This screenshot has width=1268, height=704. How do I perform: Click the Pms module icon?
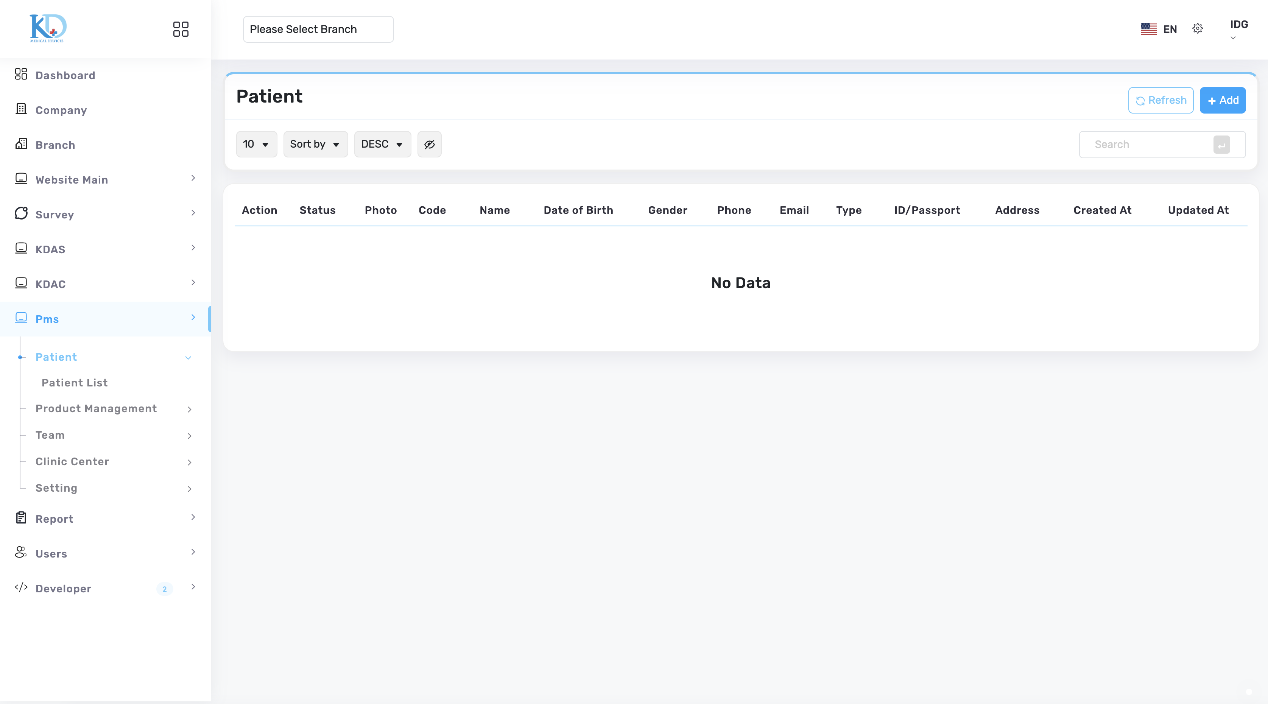[x=21, y=318]
